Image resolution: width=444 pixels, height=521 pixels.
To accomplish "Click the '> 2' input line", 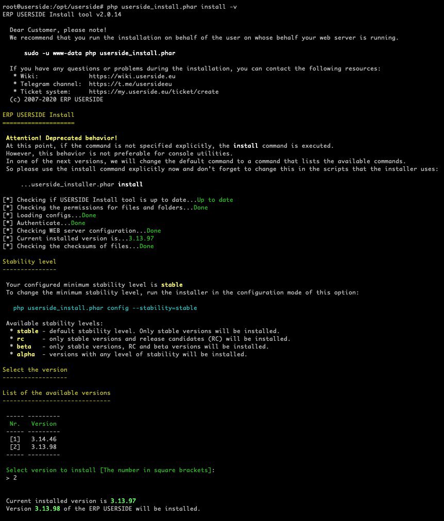I will coord(11,478).
